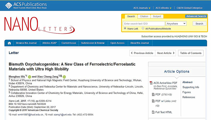
Task: Select the Nano Lett. radio button
Action: click(125, 28)
